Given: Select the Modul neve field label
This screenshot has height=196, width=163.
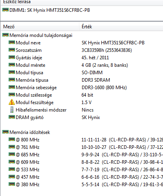Looking at the screenshot, I should coord(28,43).
